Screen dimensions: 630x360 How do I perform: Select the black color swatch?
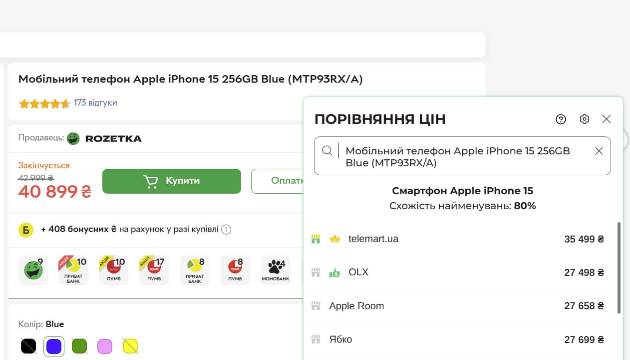28,346
